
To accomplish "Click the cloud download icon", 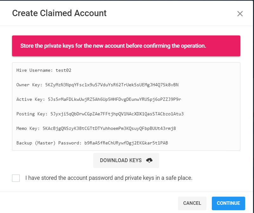I will tap(149, 160).
